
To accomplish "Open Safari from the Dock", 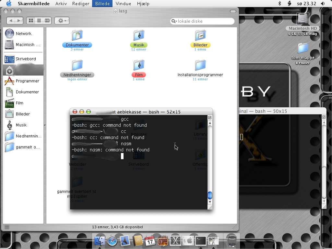I will pyautogui.click(x=112, y=241).
